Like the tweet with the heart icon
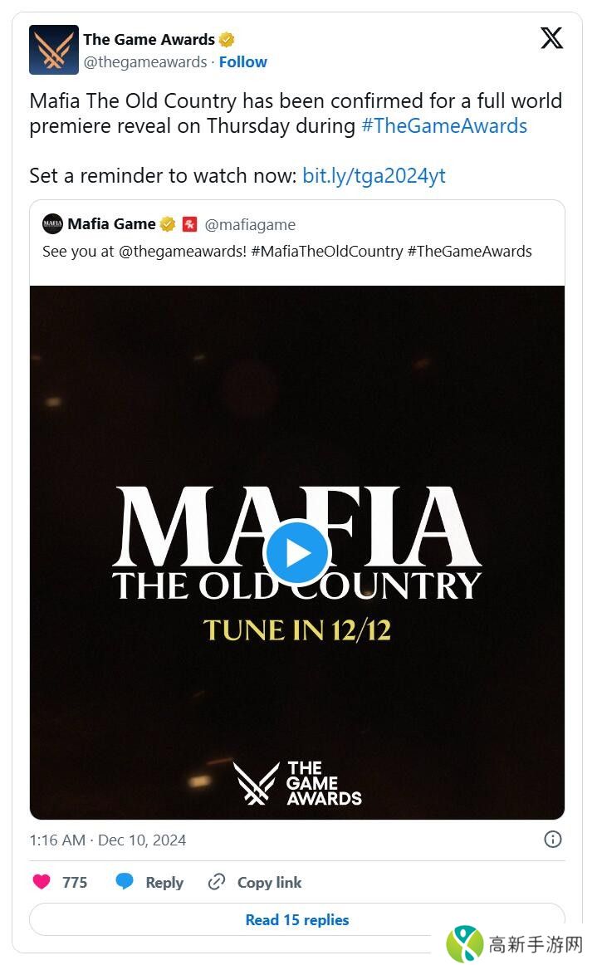Screen dimensions: 597x965 coord(42,882)
